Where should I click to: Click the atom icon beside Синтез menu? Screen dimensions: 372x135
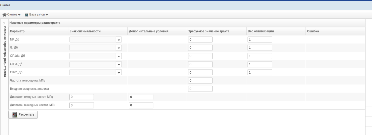point(4,14)
